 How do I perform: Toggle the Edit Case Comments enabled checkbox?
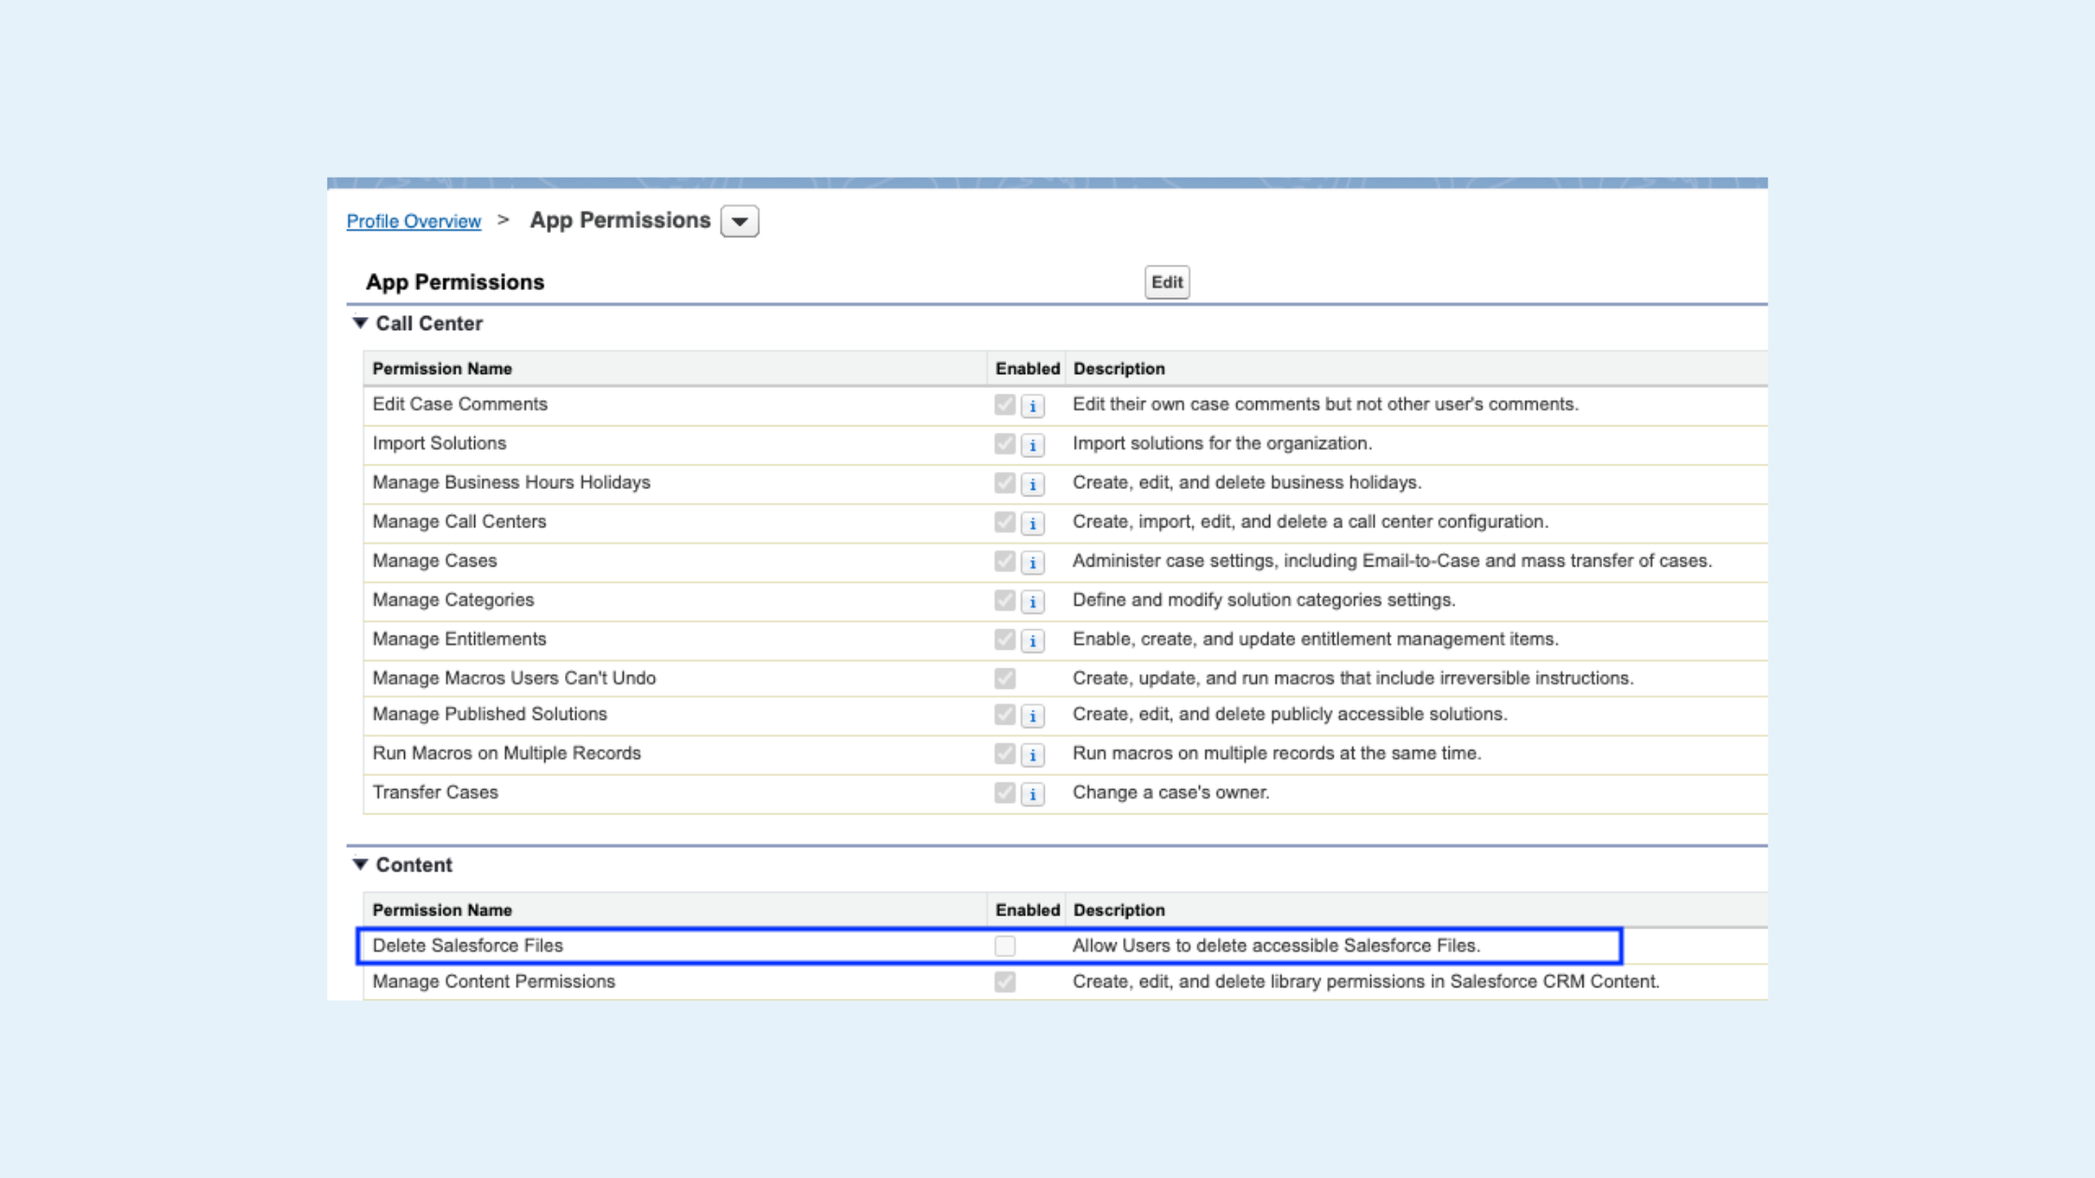tap(1004, 406)
